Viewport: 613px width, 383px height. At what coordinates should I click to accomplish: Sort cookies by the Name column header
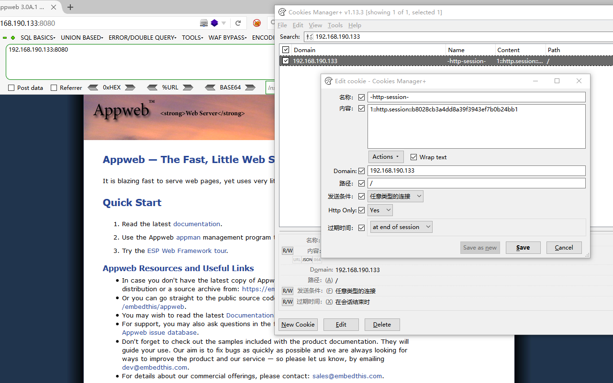click(x=470, y=50)
